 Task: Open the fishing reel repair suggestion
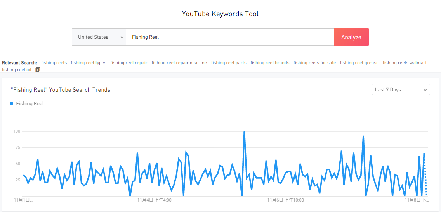(129, 63)
